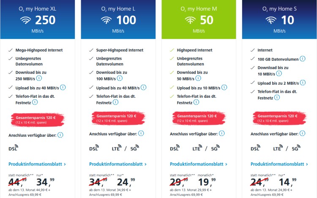Click the DSL icon in Home S plan

click(x=256, y=148)
